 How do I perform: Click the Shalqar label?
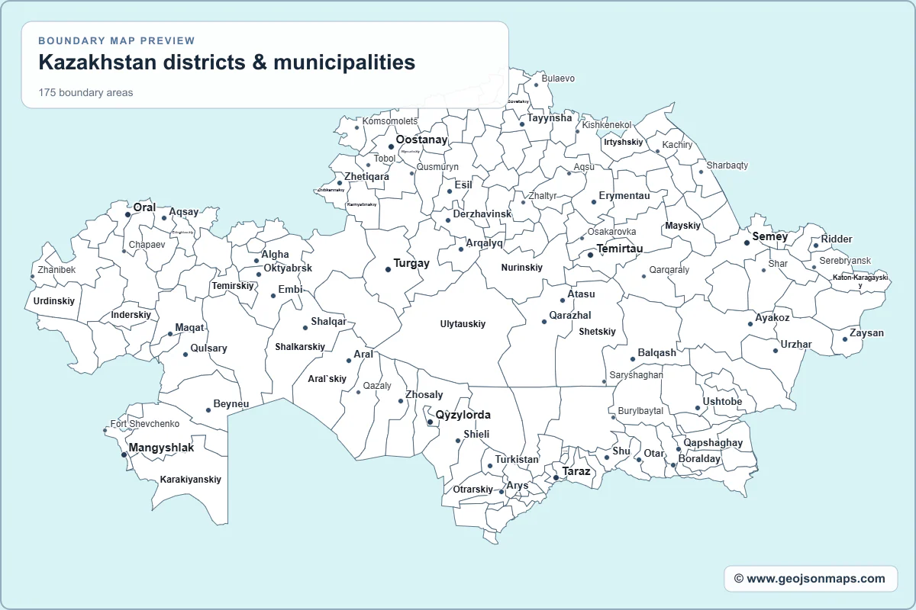pos(328,322)
